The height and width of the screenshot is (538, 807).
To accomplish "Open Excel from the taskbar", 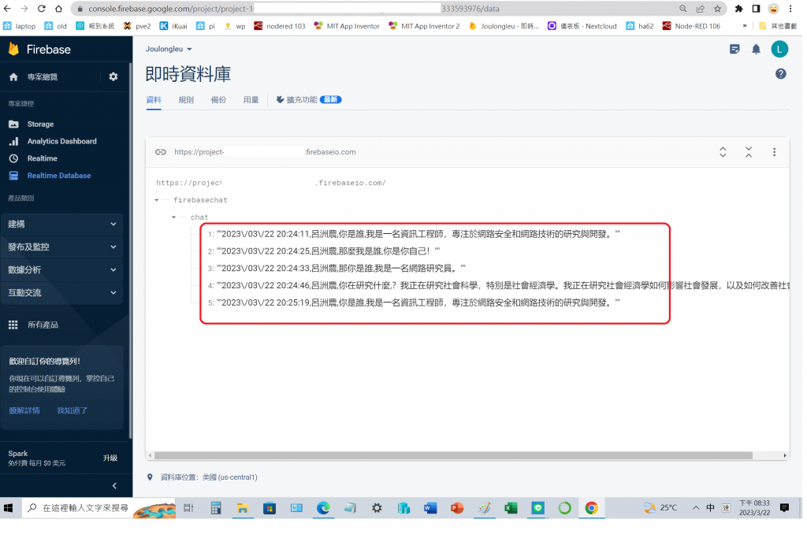I will (x=511, y=508).
